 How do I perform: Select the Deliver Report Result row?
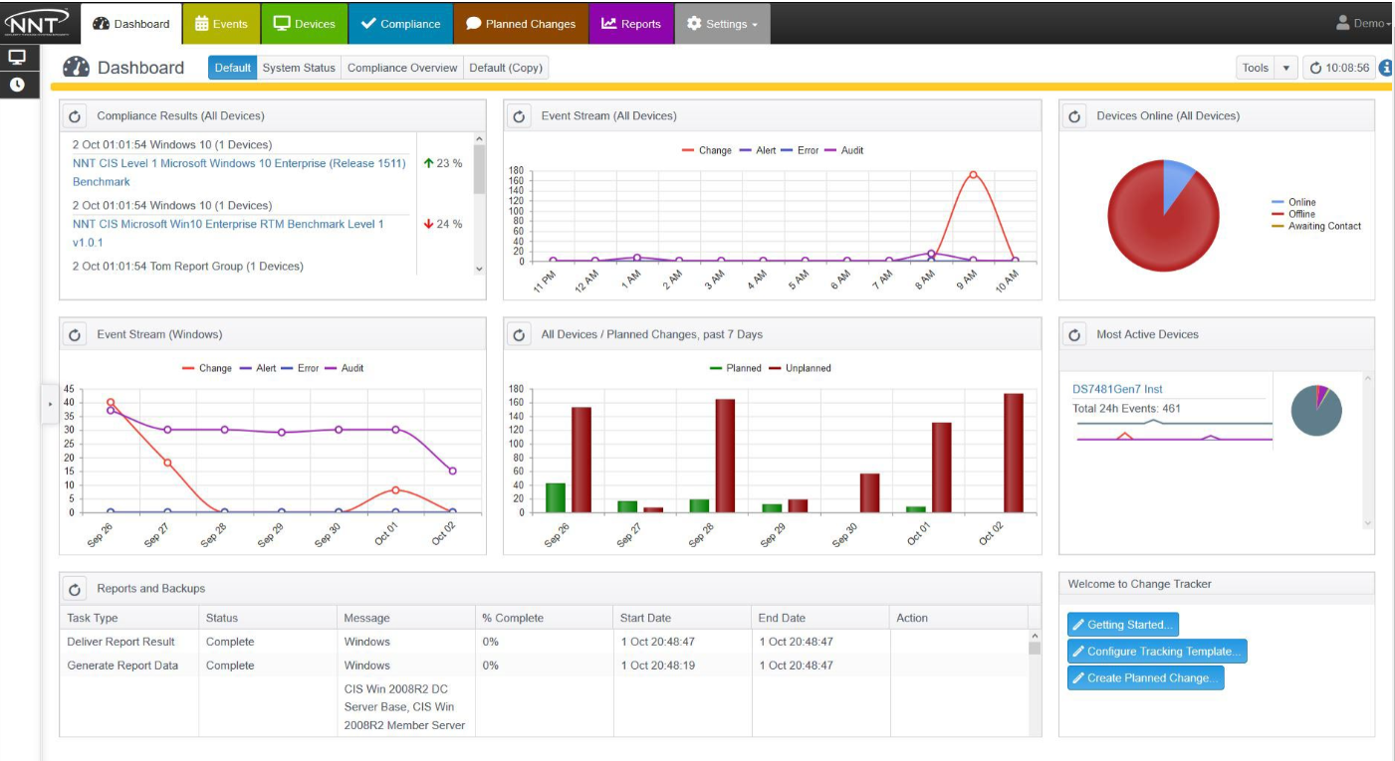(544, 642)
